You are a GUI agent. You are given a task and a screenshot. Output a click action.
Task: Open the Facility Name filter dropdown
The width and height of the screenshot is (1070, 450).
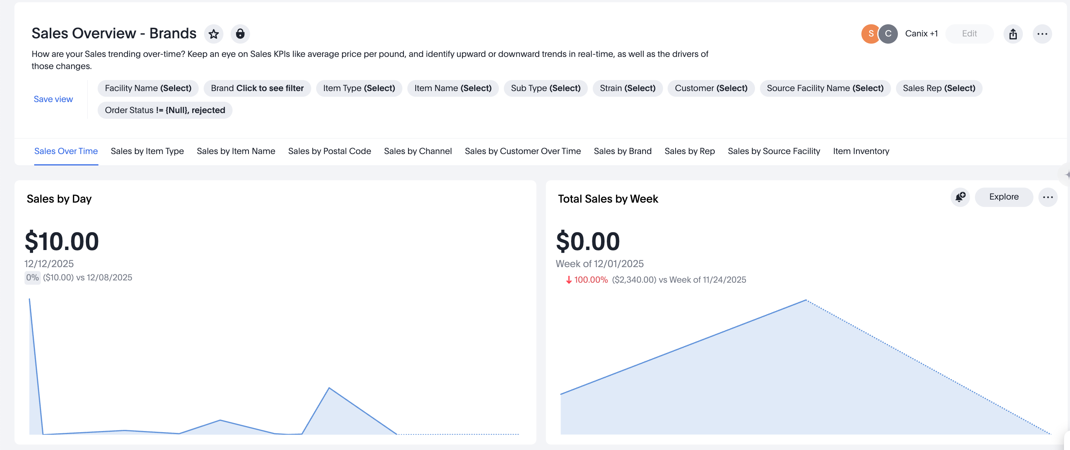pos(148,88)
